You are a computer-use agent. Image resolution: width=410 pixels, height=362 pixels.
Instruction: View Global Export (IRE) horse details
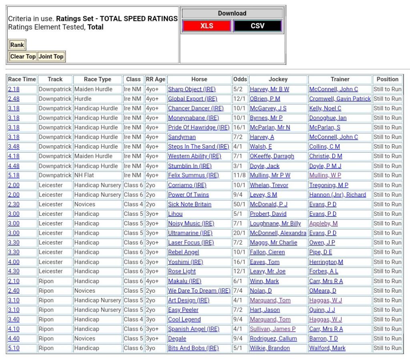click(x=192, y=99)
